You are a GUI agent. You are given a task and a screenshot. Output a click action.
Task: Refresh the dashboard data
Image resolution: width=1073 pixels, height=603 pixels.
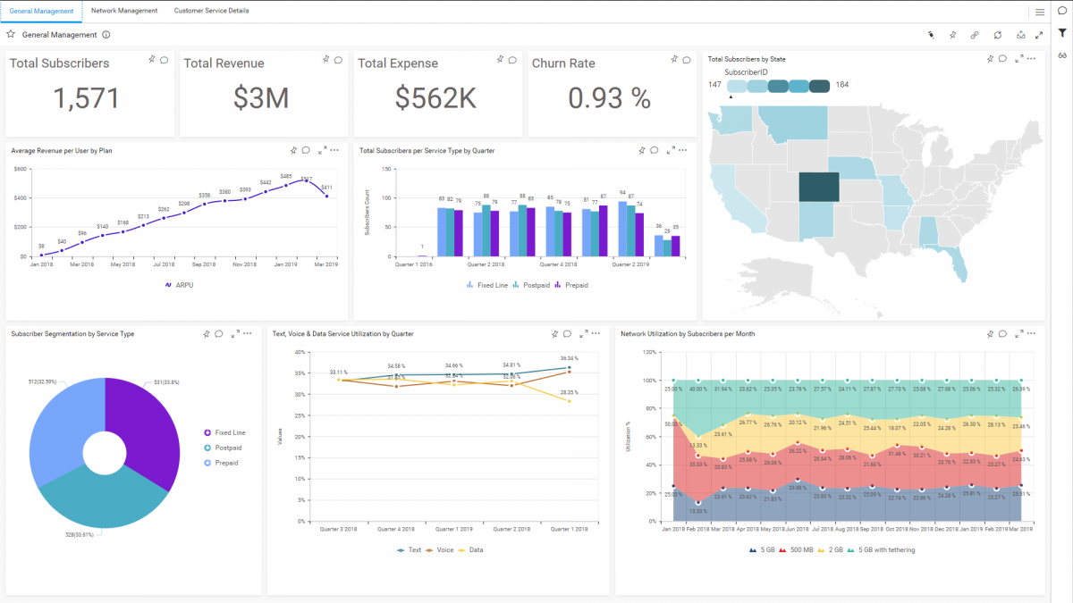tap(998, 37)
